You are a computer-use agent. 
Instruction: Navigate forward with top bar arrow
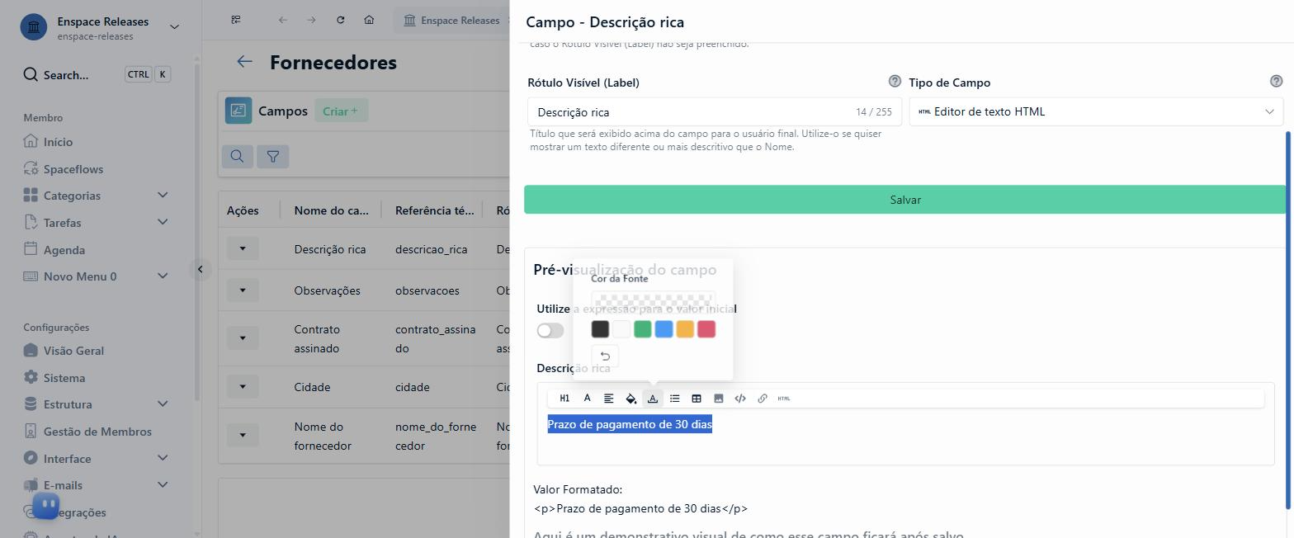311,20
